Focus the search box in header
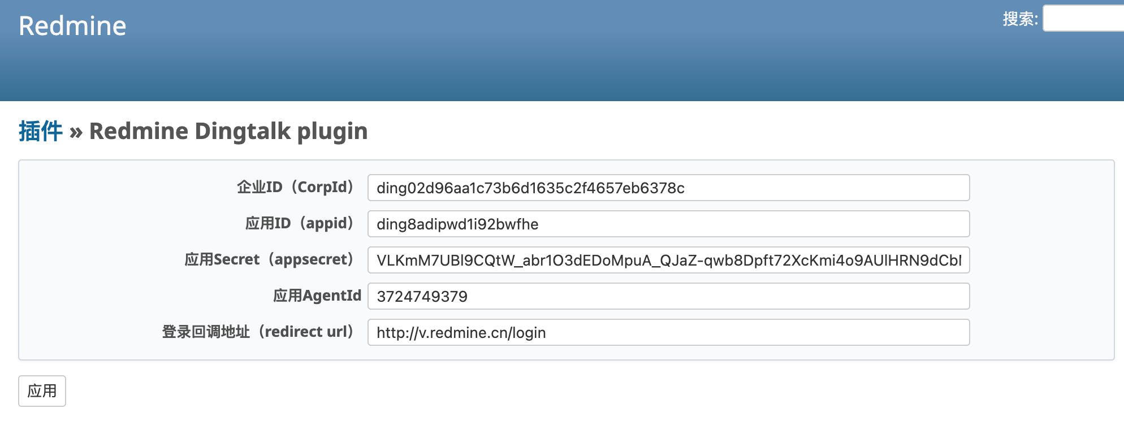Image resolution: width=1124 pixels, height=434 pixels. pos(1083,19)
